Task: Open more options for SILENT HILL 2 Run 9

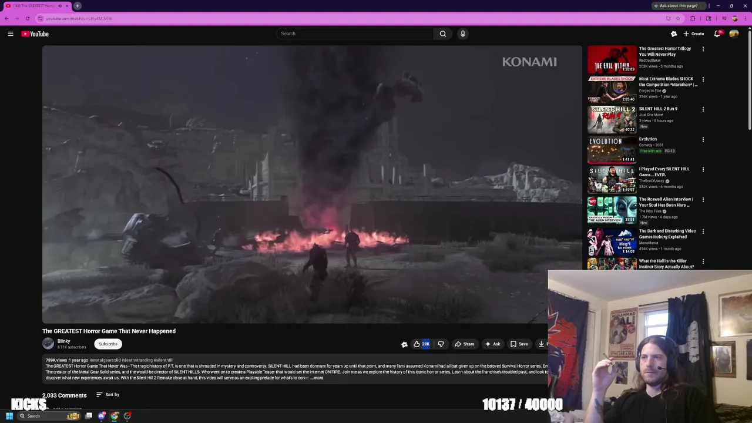Action: (x=703, y=109)
